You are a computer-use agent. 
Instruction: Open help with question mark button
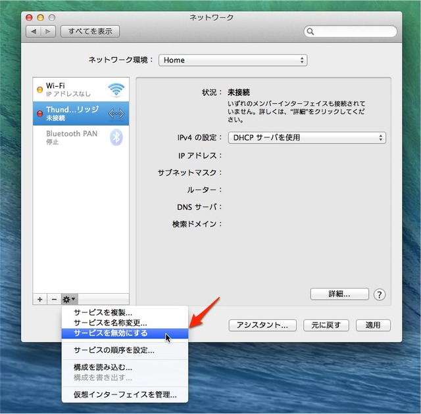(x=380, y=294)
